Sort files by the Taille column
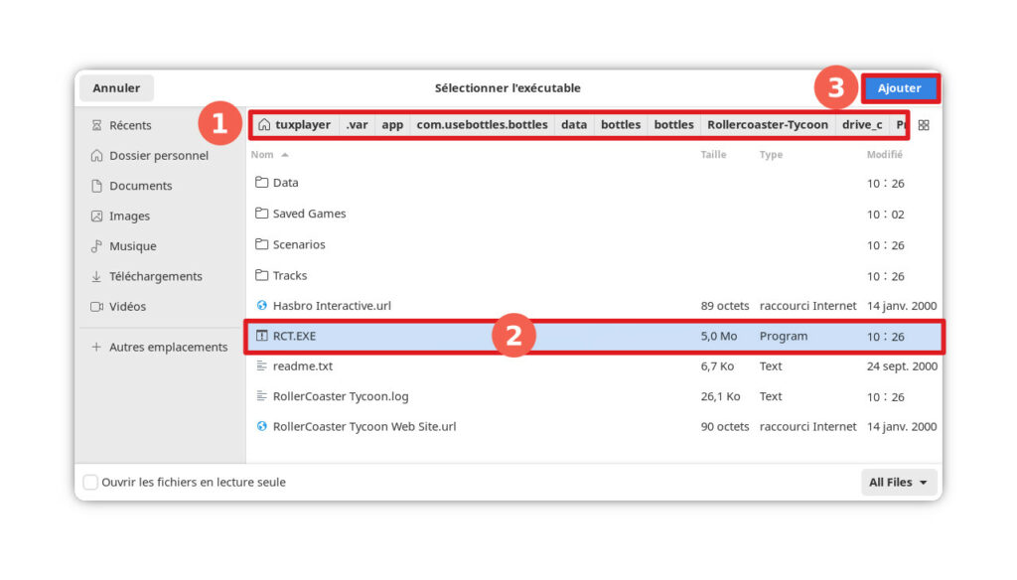 point(713,155)
